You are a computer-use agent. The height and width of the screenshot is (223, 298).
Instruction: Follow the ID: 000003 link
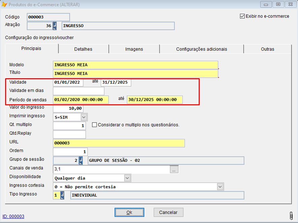[13, 217]
